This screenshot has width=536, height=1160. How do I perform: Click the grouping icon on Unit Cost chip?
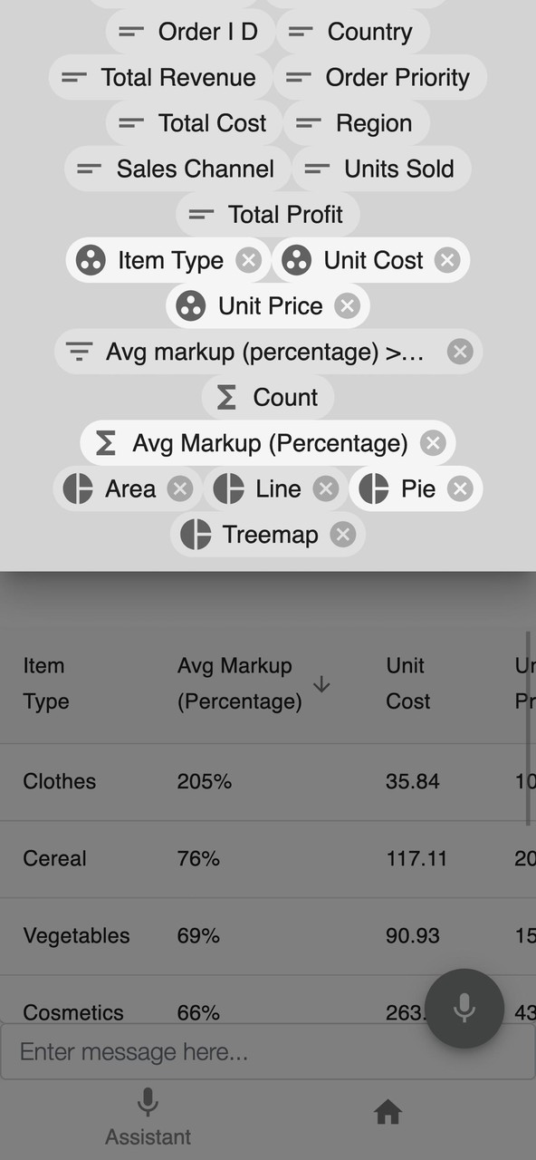click(x=296, y=260)
